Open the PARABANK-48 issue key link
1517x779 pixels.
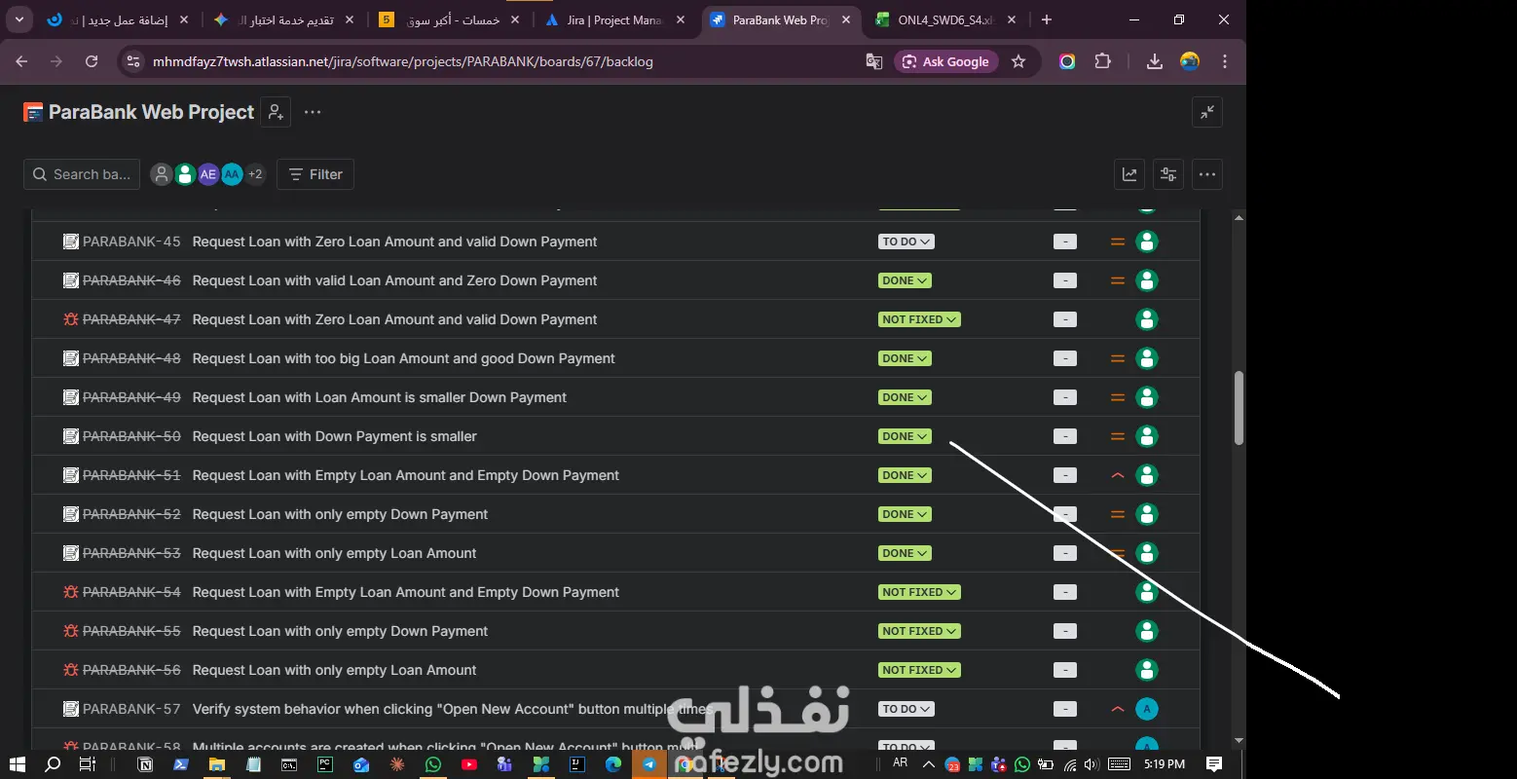click(131, 358)
